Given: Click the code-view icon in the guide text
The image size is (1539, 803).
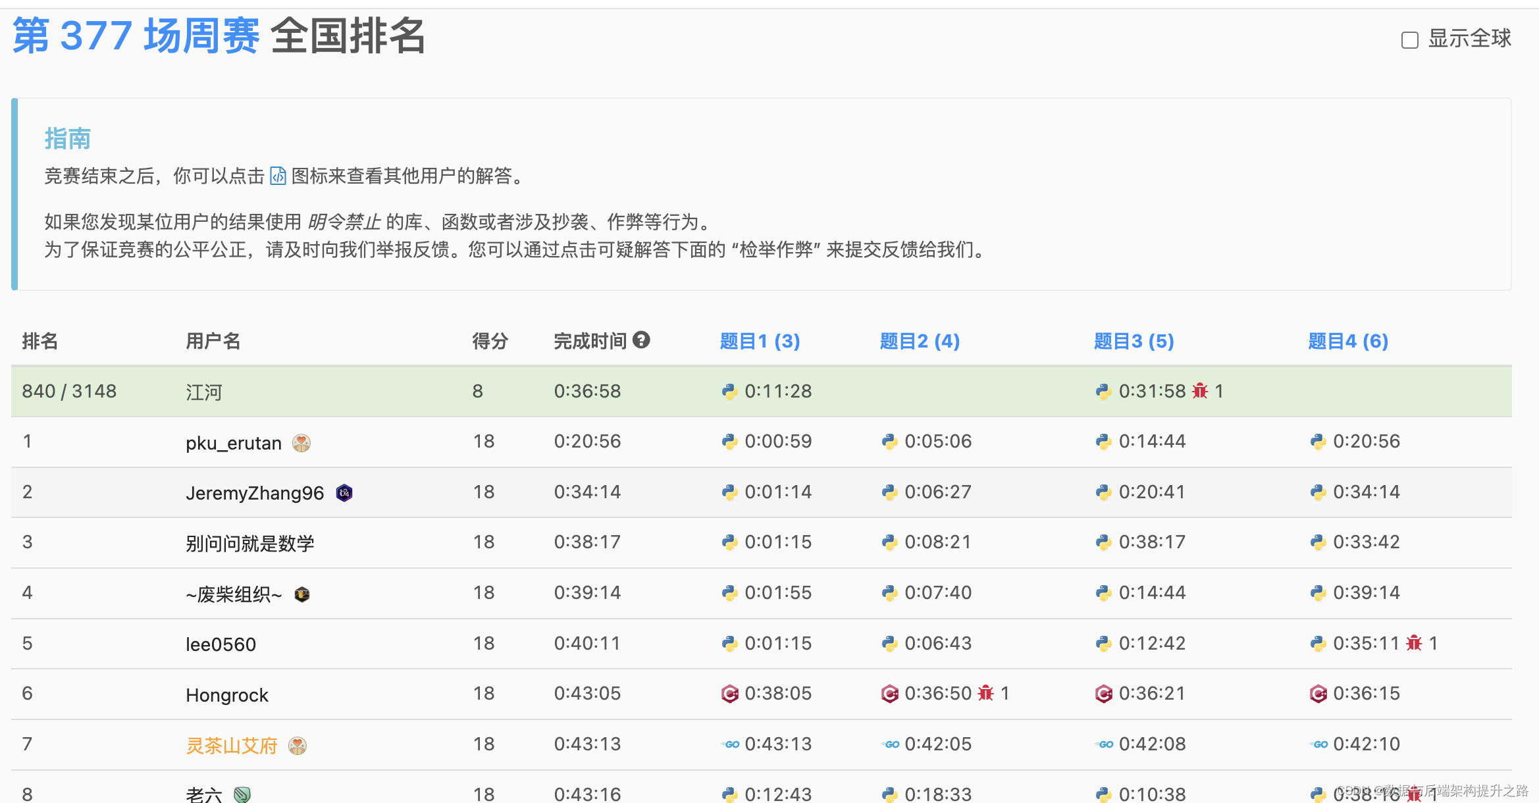Looking at the screenshot, I should pos(278,176).
